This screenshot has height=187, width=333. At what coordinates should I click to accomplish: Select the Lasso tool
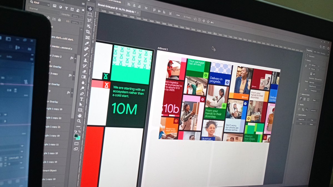tap(89, 20)
